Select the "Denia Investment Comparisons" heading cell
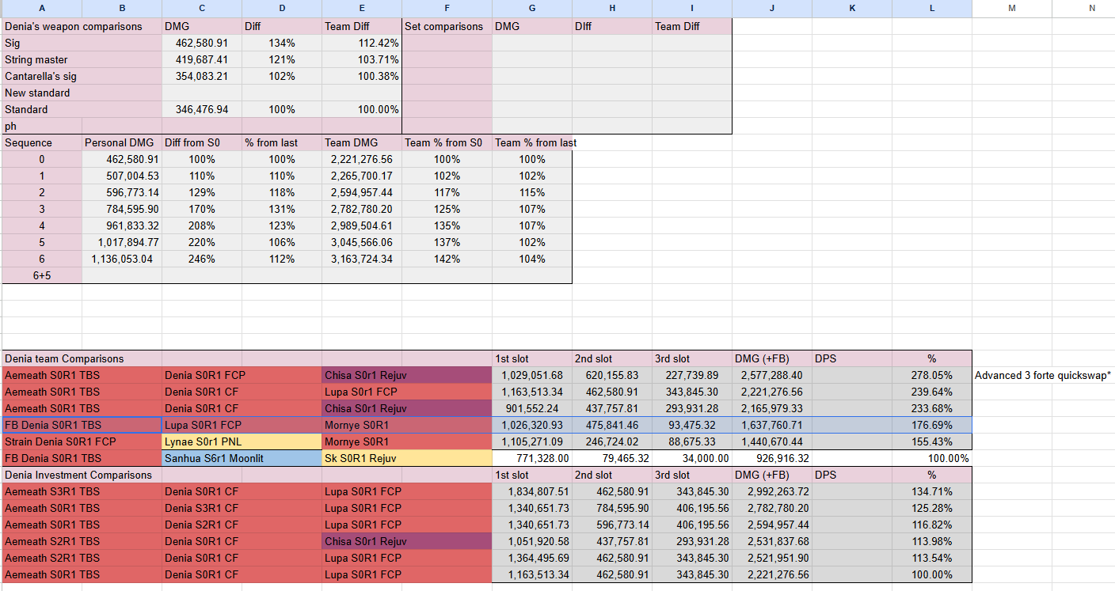 coord(82,475)
